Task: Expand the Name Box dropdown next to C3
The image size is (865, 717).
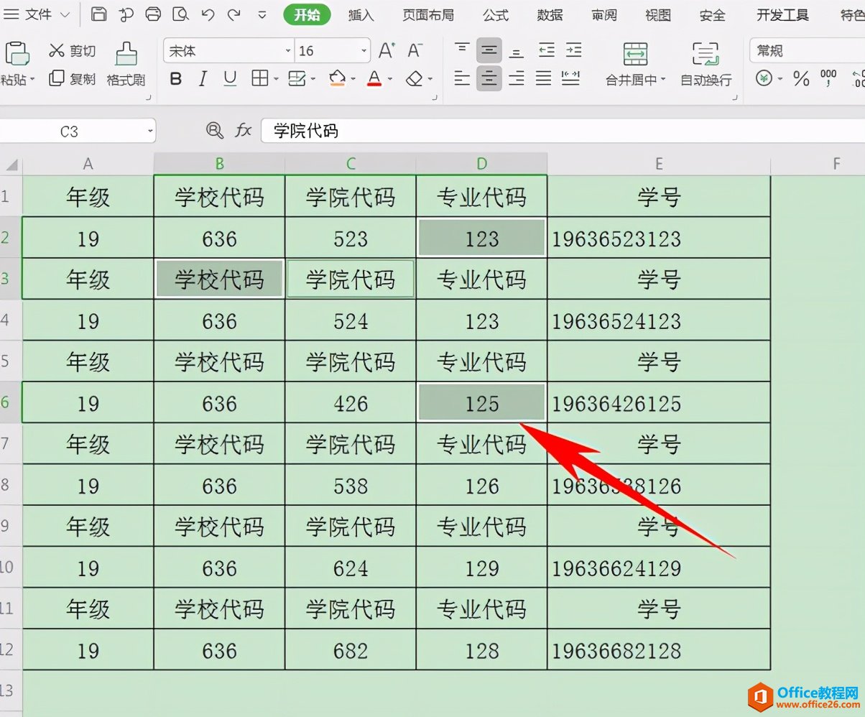Action: 149,131
